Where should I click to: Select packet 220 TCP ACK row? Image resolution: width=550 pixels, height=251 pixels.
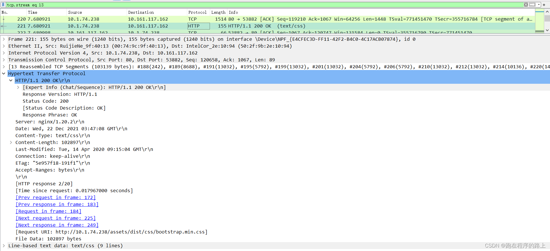pos(268,19)
